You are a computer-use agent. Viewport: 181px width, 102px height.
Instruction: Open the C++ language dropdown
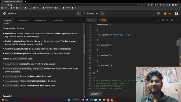coord(92,20)
